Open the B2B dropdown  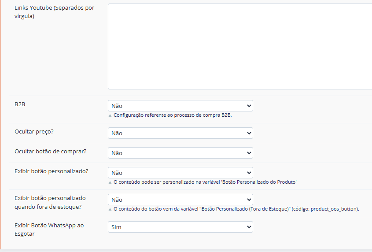click(x=180, y=106)
